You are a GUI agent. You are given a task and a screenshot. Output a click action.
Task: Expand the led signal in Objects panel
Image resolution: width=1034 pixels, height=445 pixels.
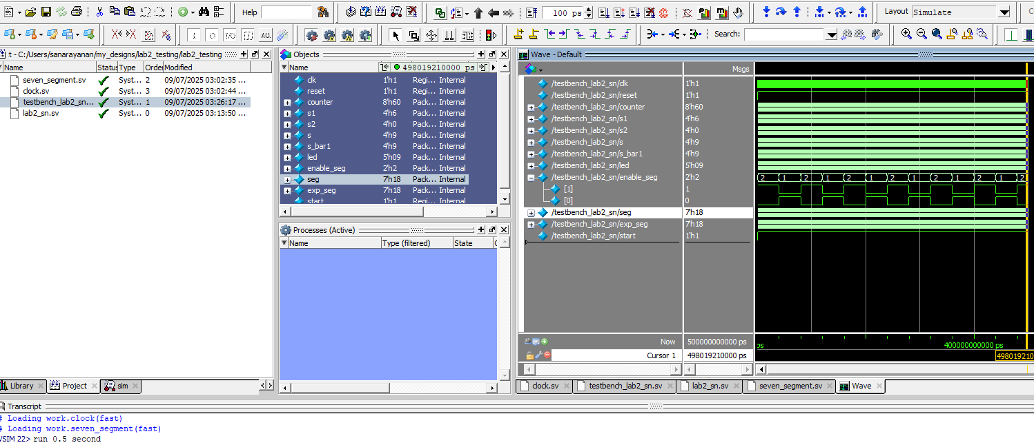287,157
